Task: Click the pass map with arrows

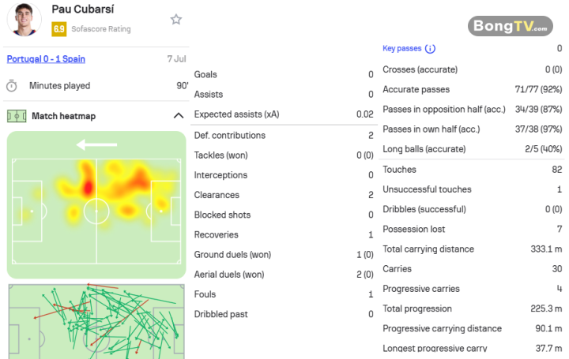Action: click(96, 321)
